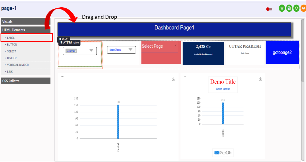Click the green save floppy-disk icon
The width and height of the screenshot is (306, 162).
pyautogui.click(x=289, y=8)
